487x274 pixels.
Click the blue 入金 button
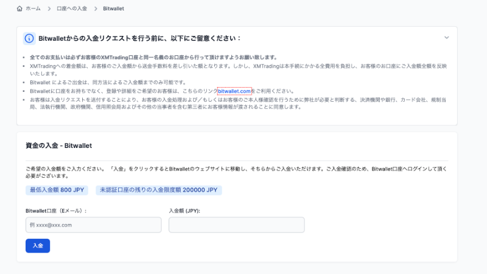38,246
